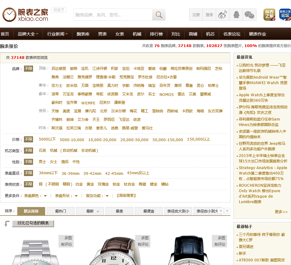Open 男表 in the navigation bar

[x=102, y=34]
